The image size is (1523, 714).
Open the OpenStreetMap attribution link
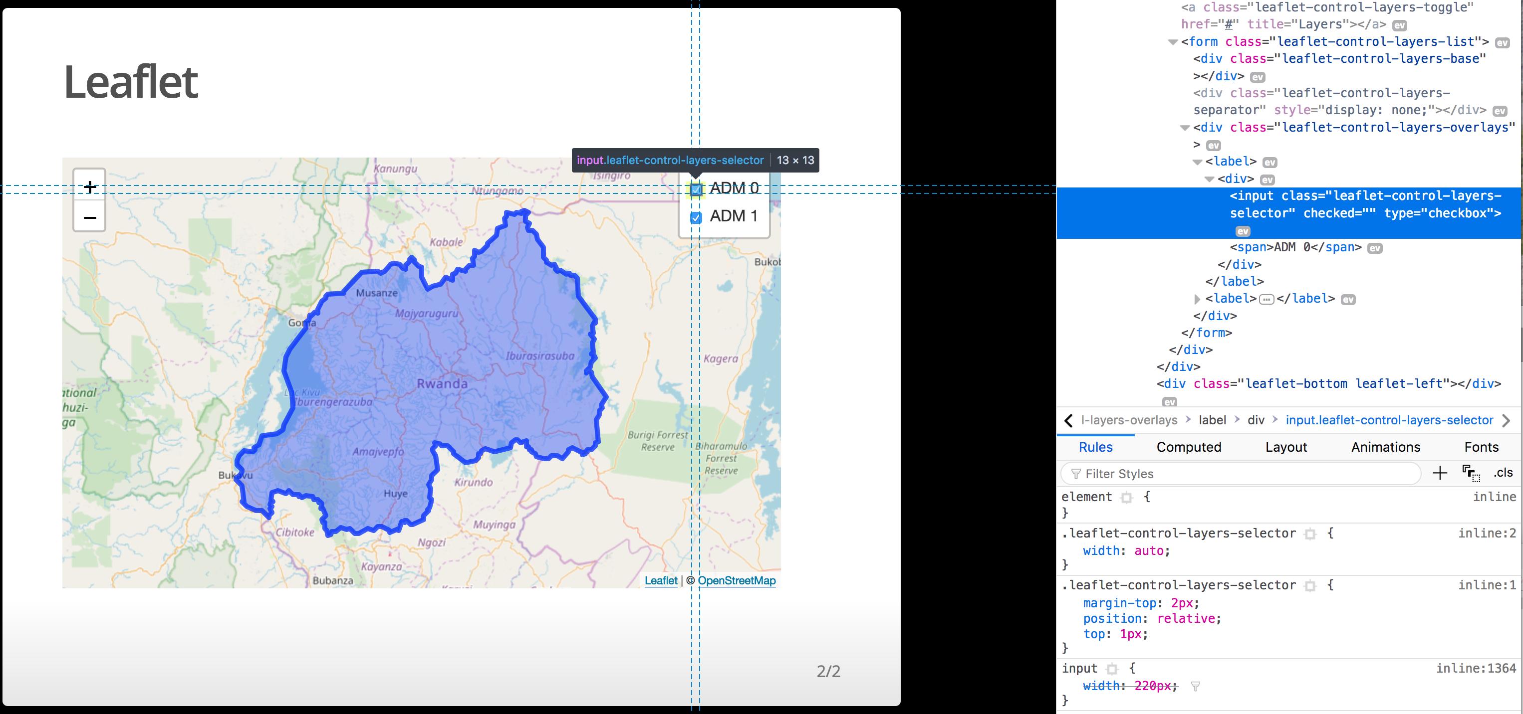[736, 580]
